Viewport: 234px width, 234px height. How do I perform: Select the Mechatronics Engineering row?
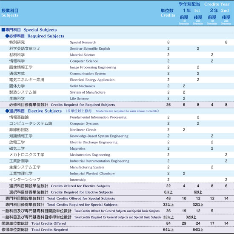pos(117,155)
